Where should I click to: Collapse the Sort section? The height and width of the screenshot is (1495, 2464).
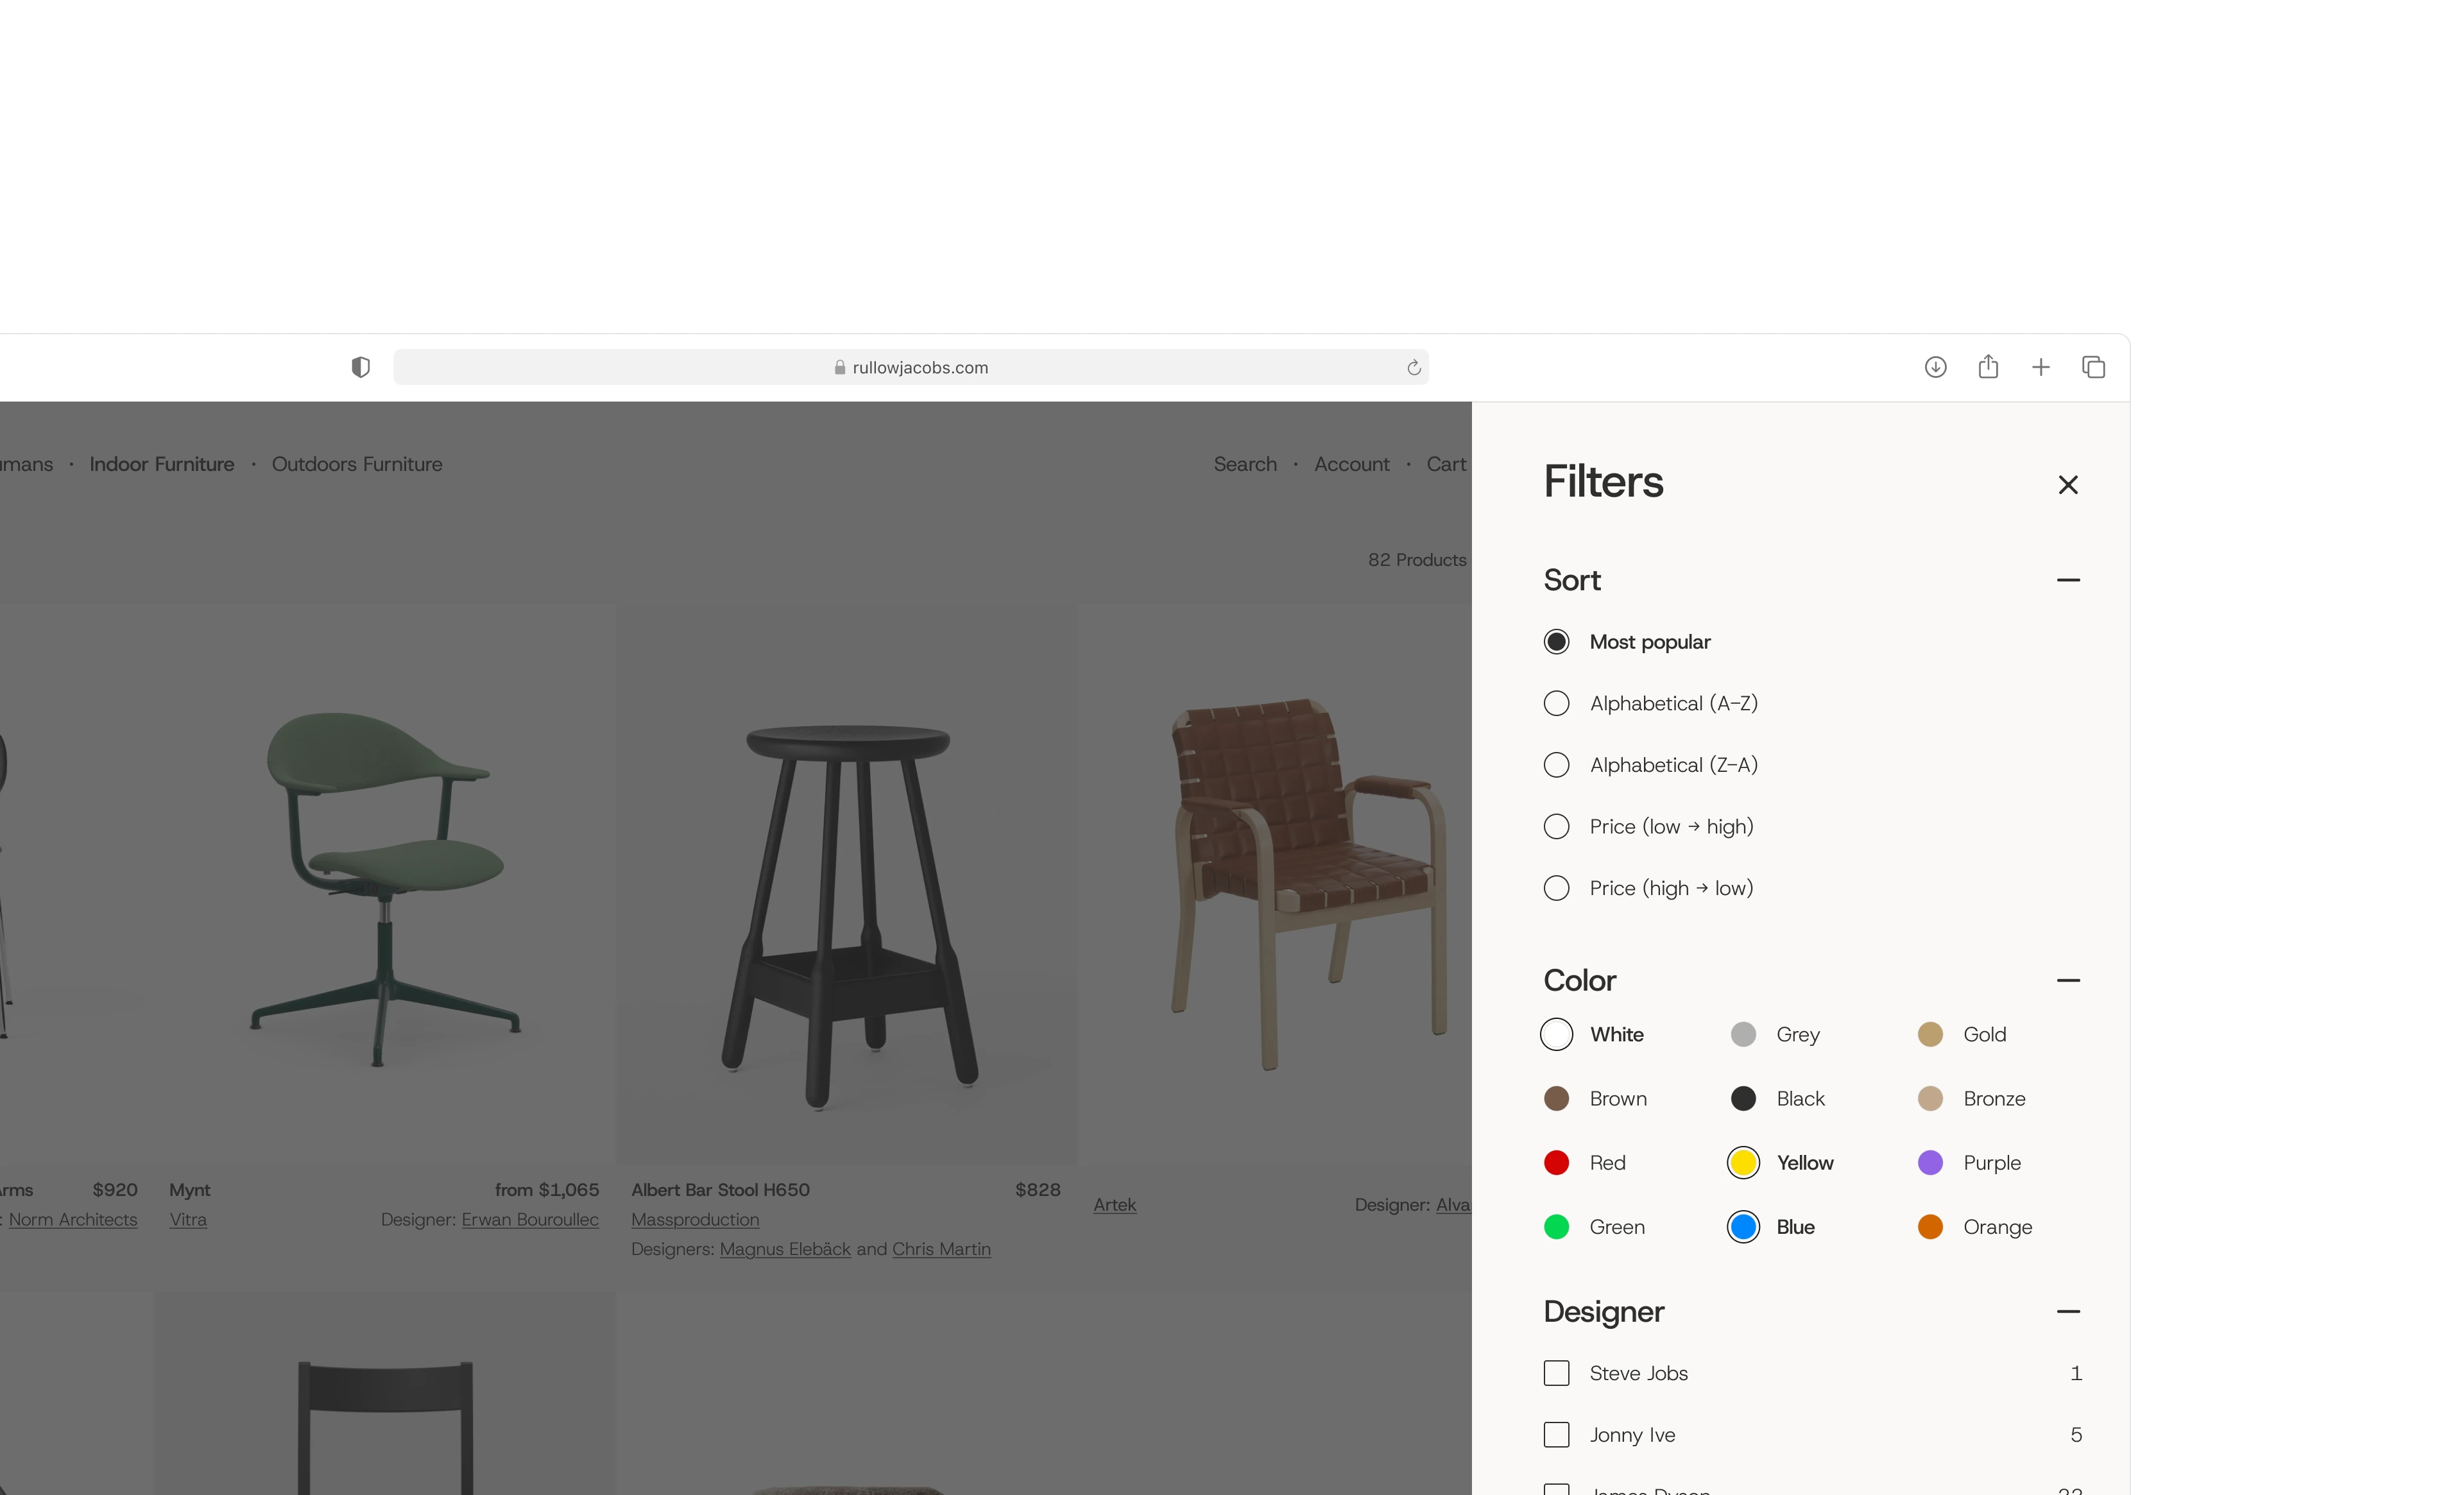point(2068,580)
